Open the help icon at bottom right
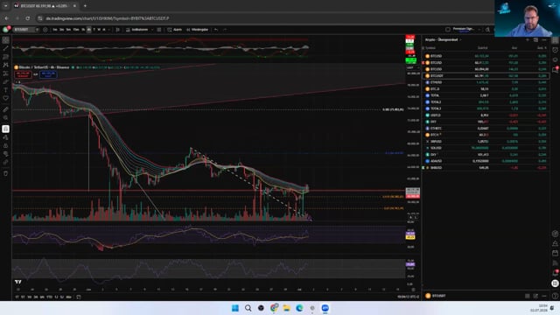Screen dimensions: 560x315 555,296
